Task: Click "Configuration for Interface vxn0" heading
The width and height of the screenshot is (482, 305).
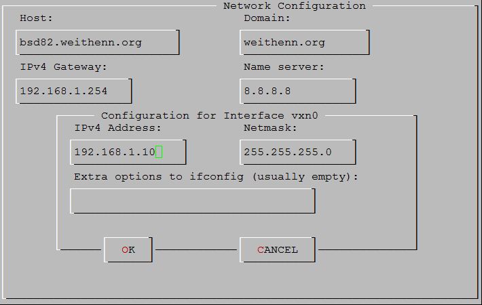Action: [210, 116]
